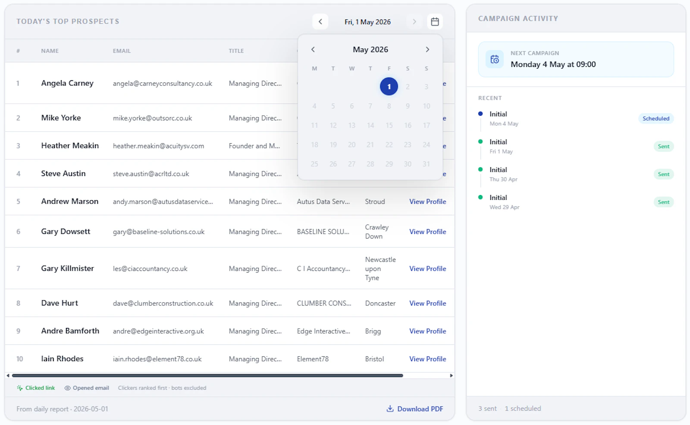Click email dave@clumberconstruction.co.uk
This screenshot has width=690, height=425.
coord(163,303)
